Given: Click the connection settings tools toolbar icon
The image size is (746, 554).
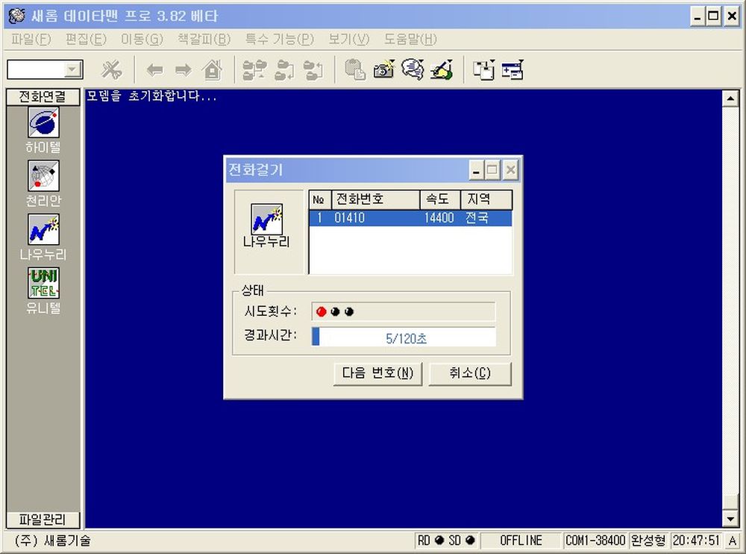Looking at the screenshot, I should pyautogui.click(x=112, y=70).
